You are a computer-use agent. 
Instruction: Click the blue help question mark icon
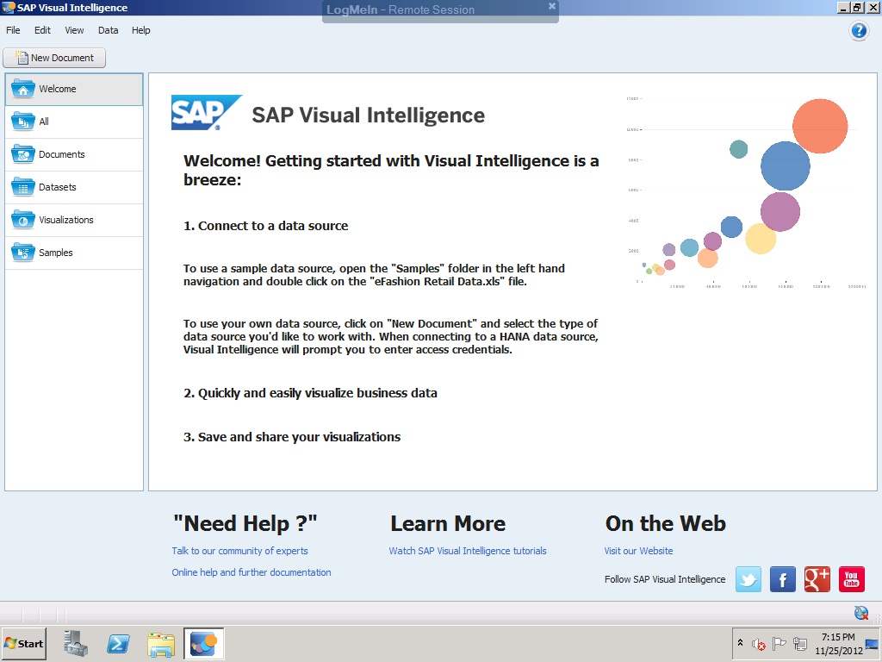point(859,30)
